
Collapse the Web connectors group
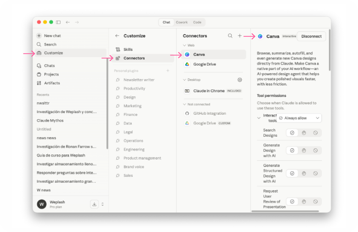(185, 46)
